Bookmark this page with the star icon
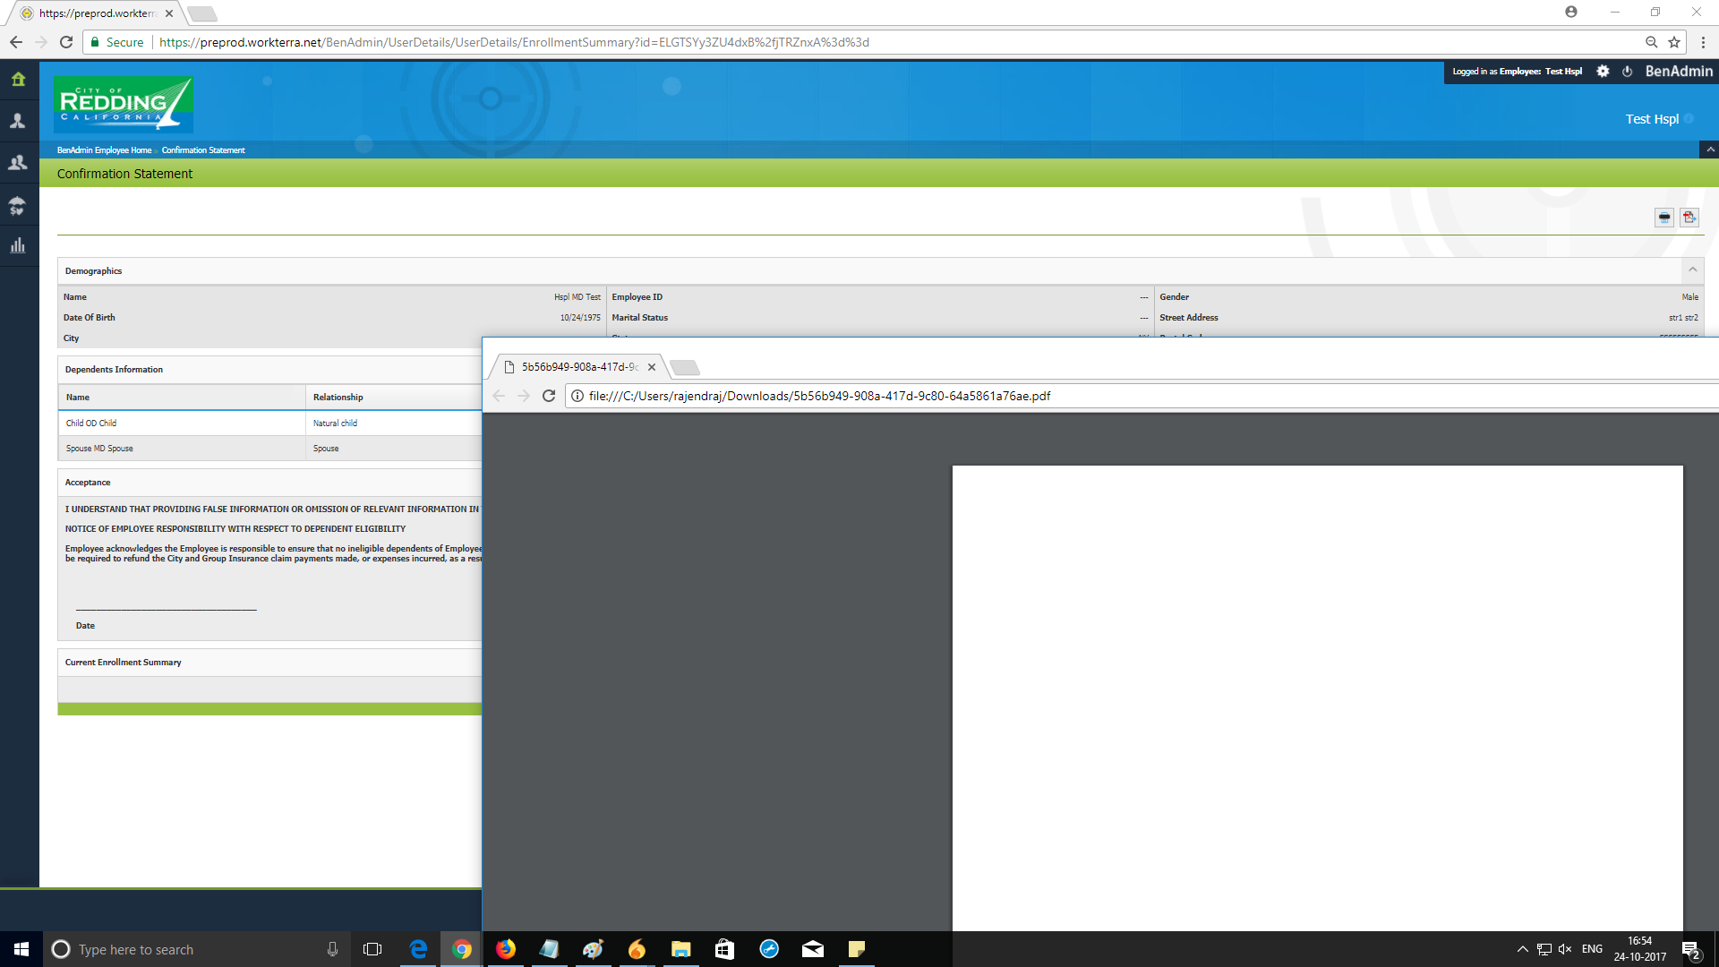 point(1674,42)
